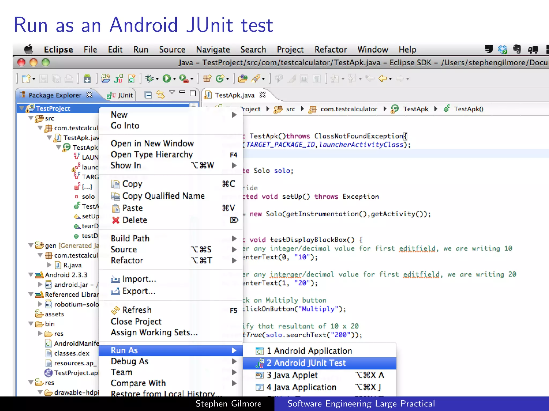This screenshot has height=411, width=549.
Task: Click the Dropbox menu bar icon
Action: pos(503,50)
